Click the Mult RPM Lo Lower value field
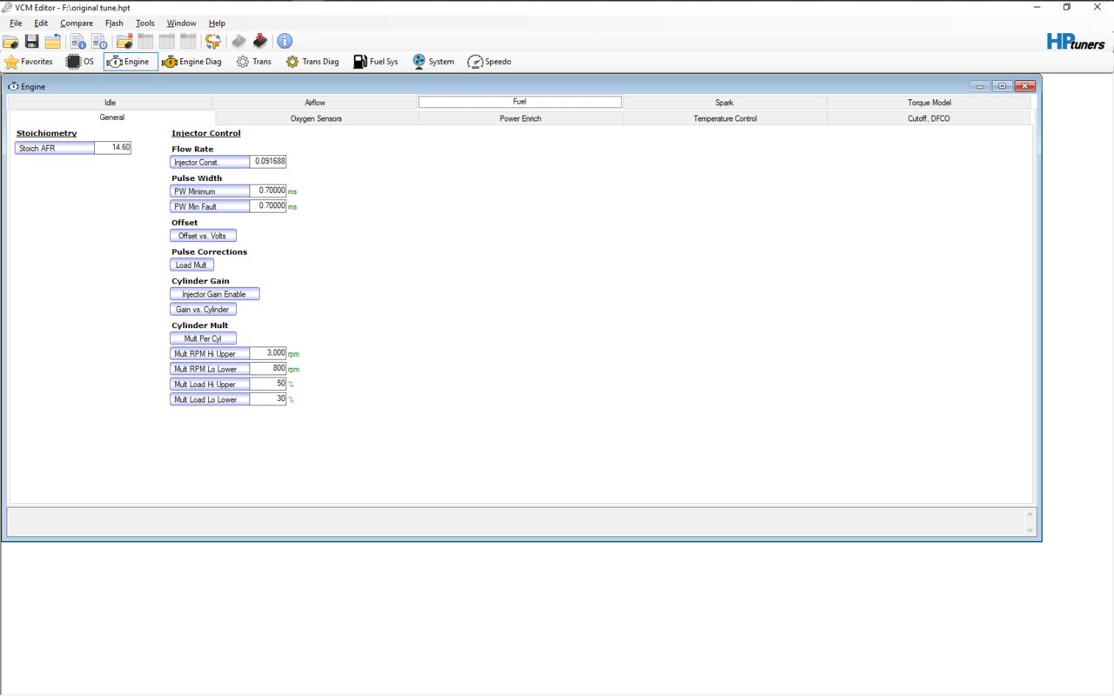Image resolution: width=1114 pixels, height=696 pixels. pos(268,369)
